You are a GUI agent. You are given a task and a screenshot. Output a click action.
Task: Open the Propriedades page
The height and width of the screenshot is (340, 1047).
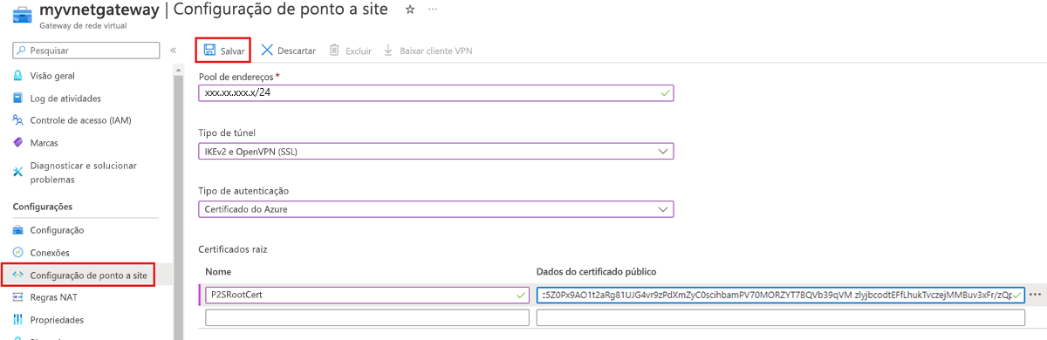(x=57, y=320)
